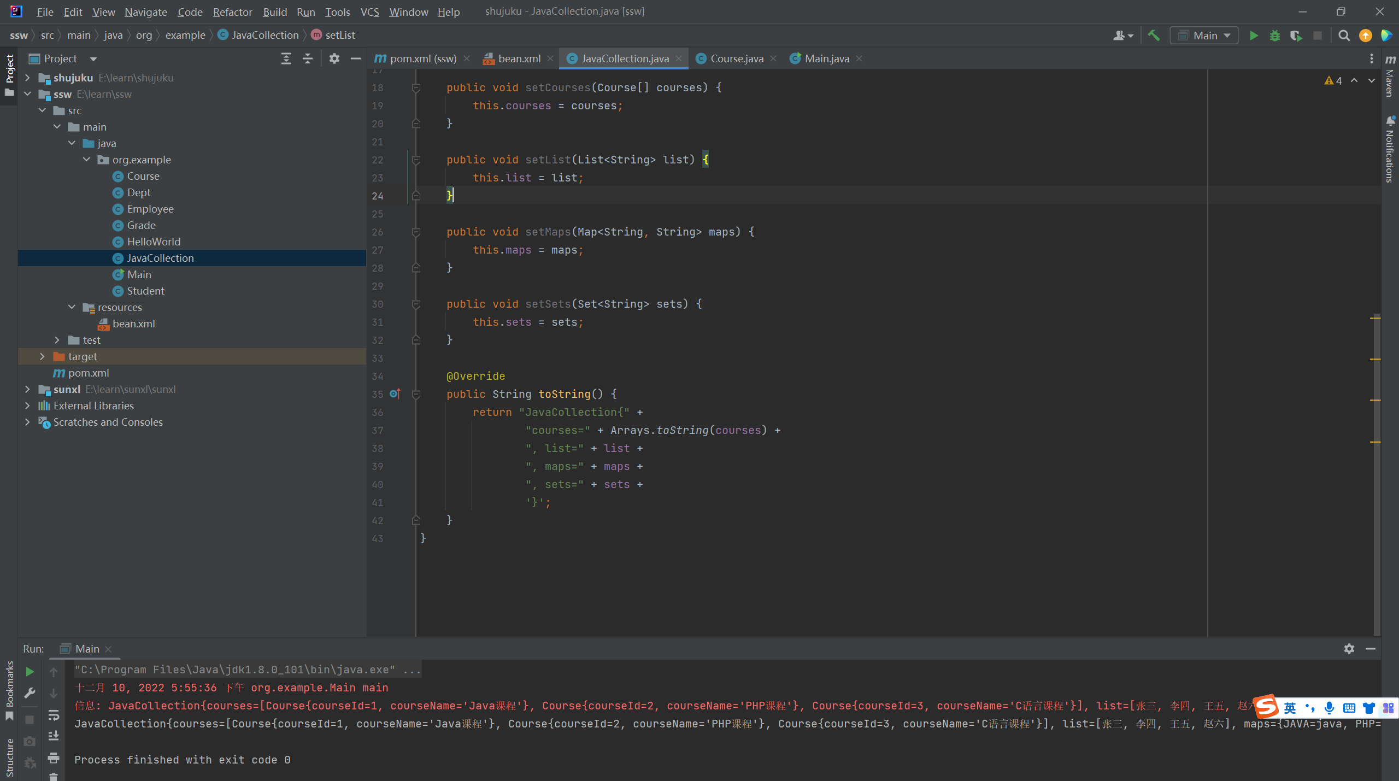This screenshot has width=1399, height=781.
Task: Toggle scroll to end in Run console
Action: (x=54, y=736)
